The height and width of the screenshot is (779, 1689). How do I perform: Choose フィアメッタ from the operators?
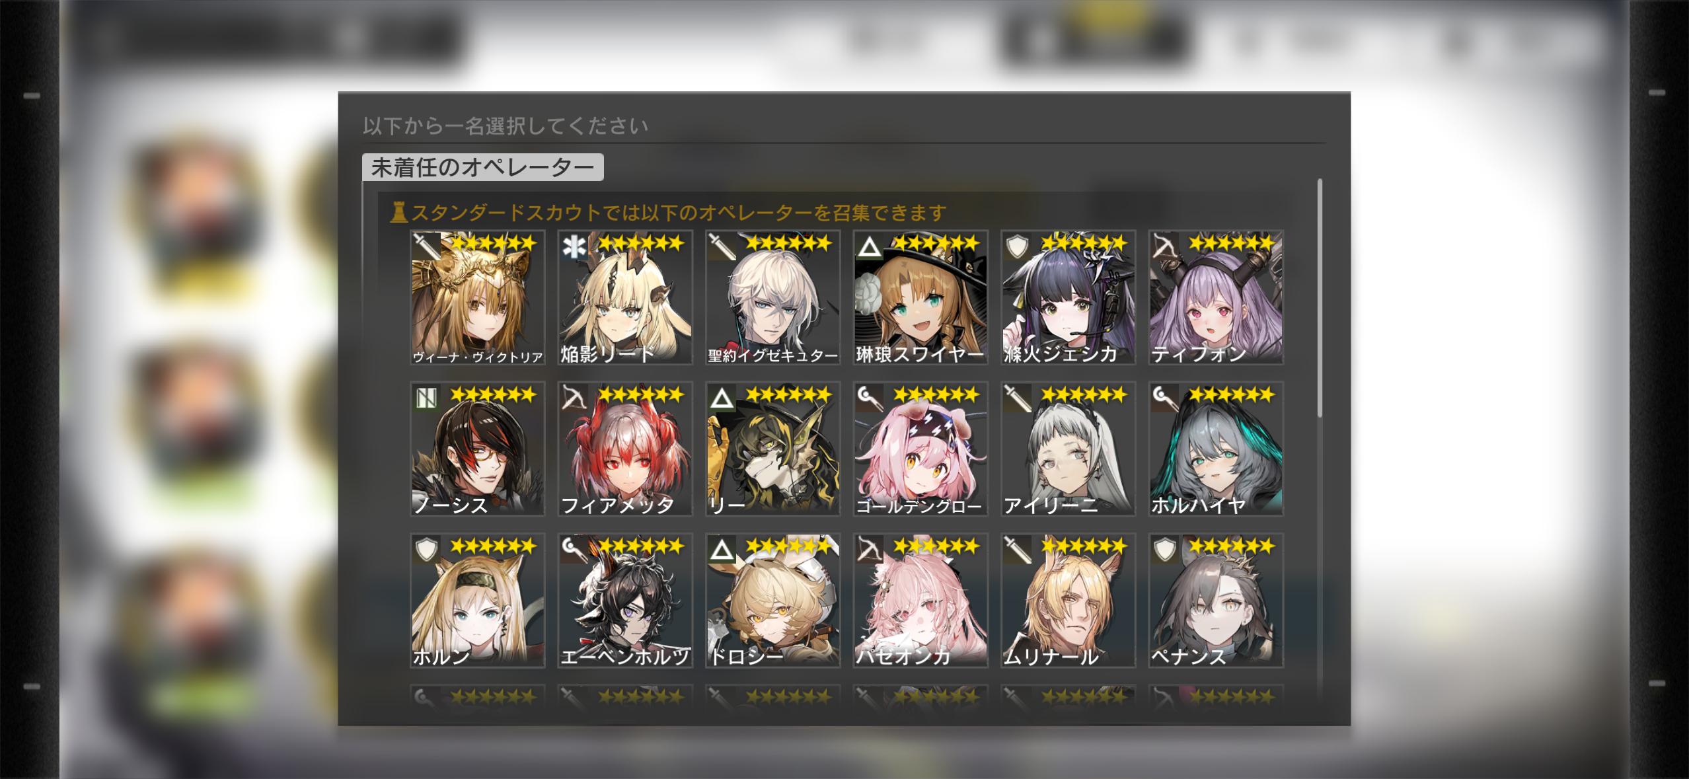click(x=625, y=449)
